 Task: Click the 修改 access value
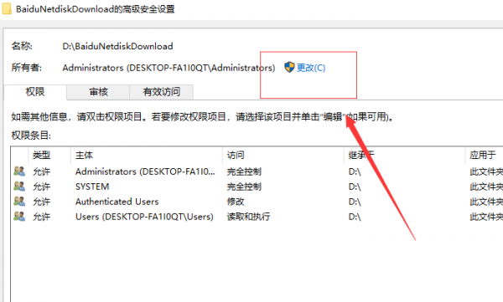[x=236, y=202]
